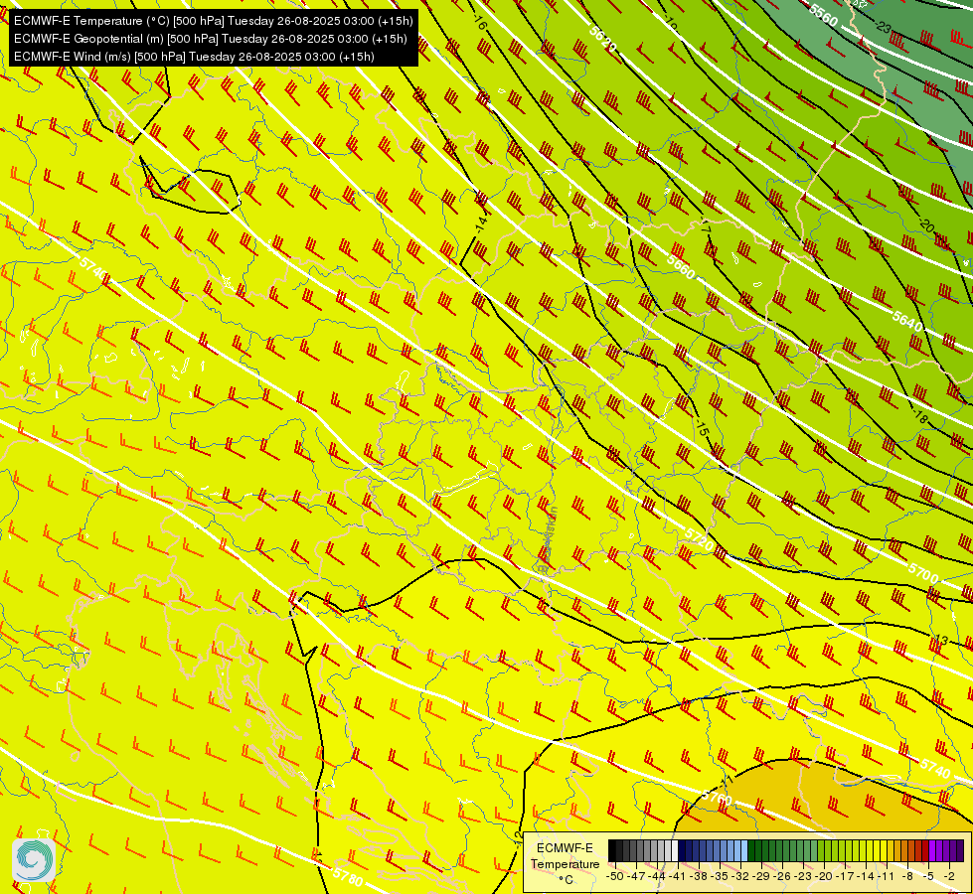Click the -38 tick label in legend
973x894 pixels.
700,876
